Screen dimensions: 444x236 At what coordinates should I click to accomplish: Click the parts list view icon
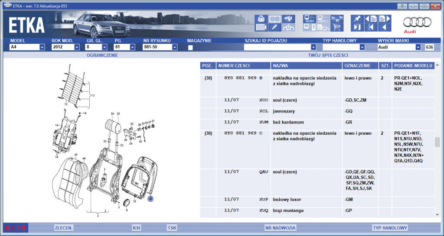(261, 27)
